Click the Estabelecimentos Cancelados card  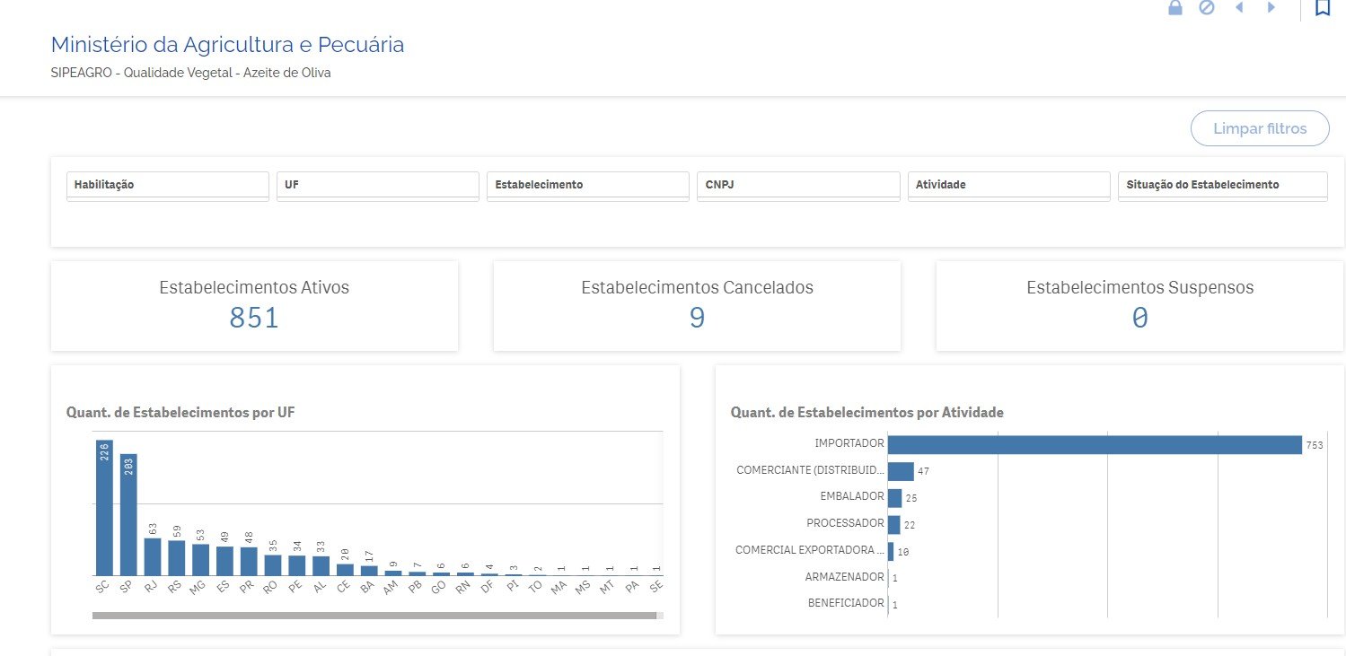(697, 305)
